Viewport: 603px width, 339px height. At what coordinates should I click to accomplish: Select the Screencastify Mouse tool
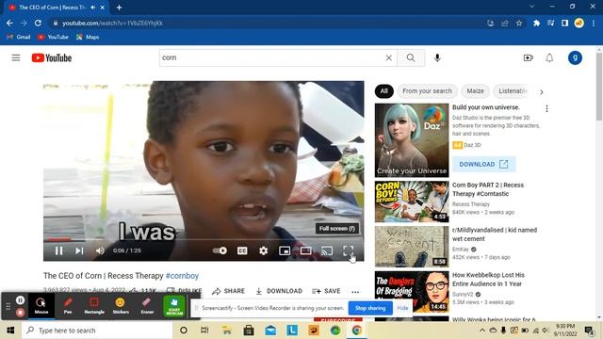click(41, 305)
